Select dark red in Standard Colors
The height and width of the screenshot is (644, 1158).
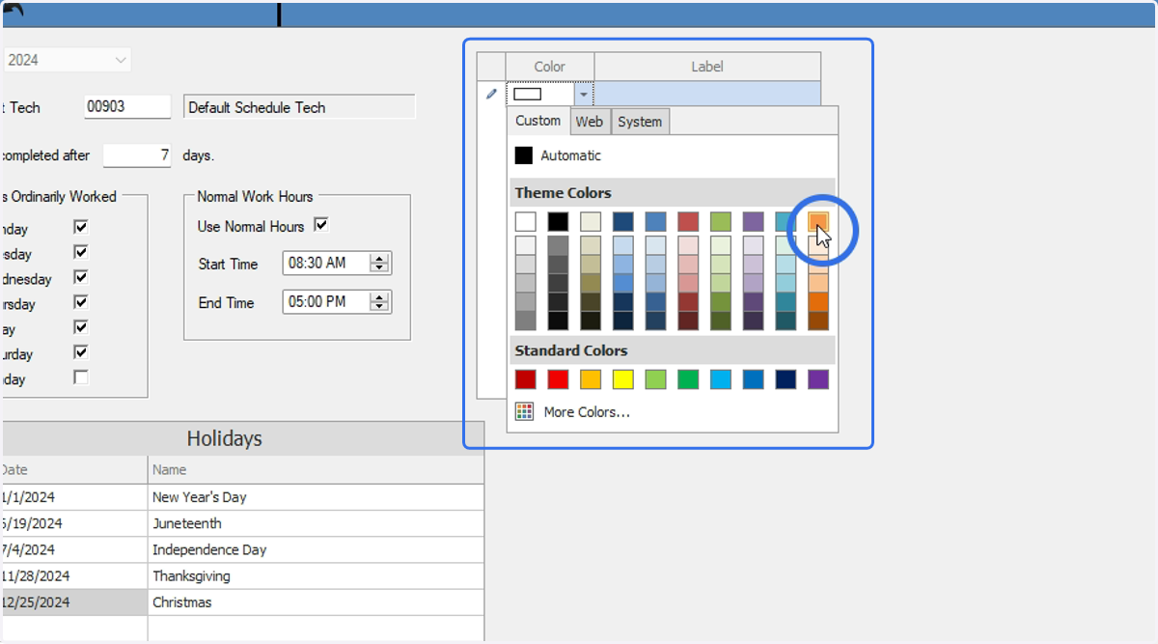525,379
